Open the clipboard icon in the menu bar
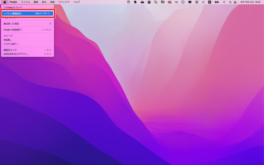 click(149, 2)
